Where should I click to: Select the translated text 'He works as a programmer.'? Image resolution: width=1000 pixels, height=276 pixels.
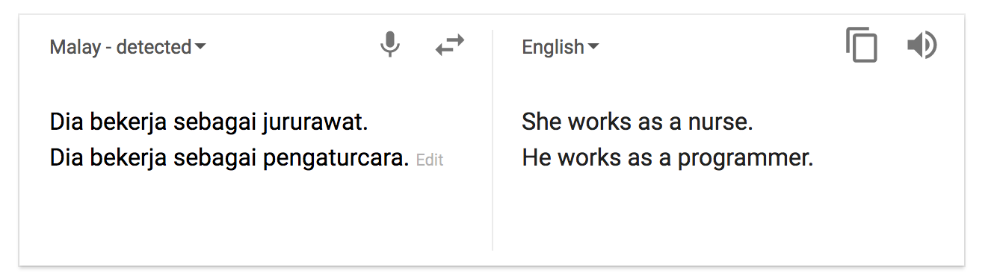667,158
